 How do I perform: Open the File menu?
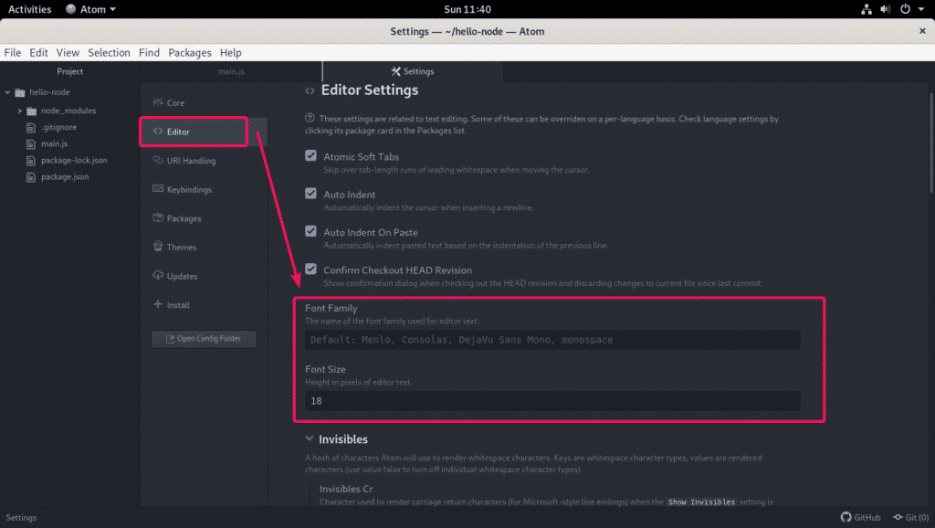13,52
